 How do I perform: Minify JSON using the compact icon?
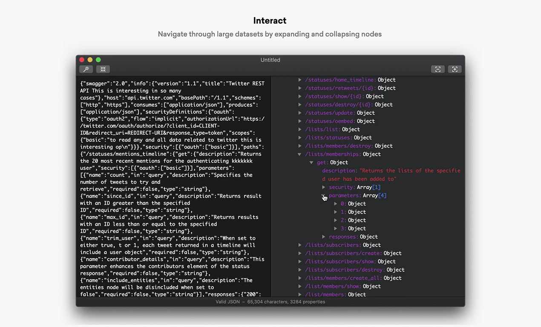[102, 69]
